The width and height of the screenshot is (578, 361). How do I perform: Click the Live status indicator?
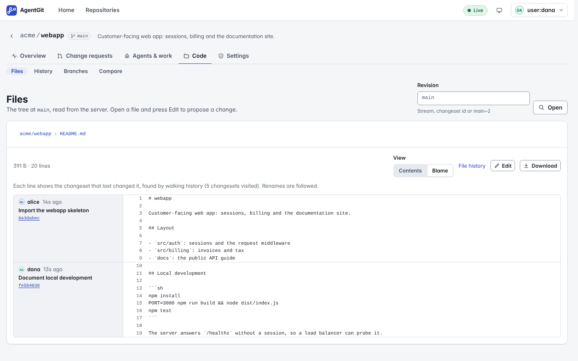[x=475, y=10]
